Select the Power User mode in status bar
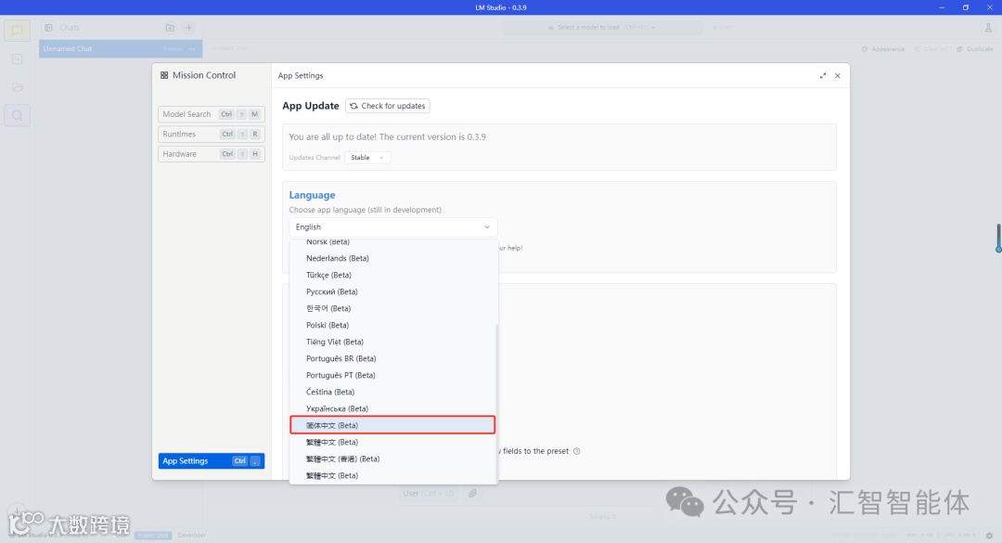Screen dimensions: 1002x543 coord(153,536)
